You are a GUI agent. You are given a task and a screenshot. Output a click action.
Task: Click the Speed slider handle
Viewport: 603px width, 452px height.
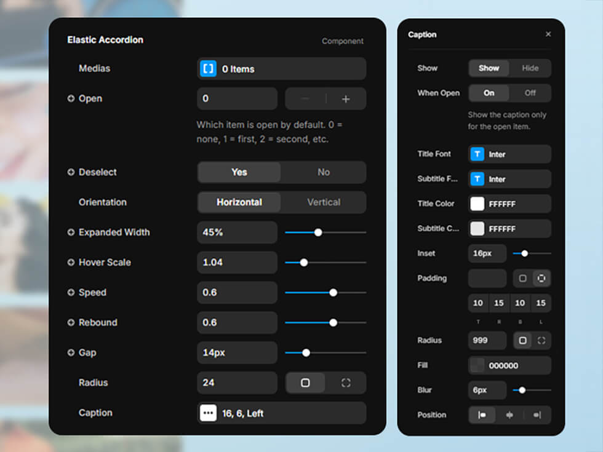pos(333,293)
